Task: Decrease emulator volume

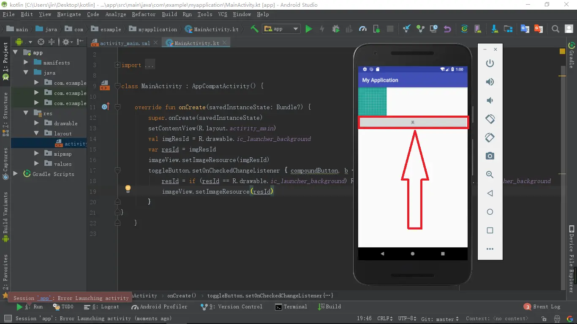Action: [x=490, y=100]
